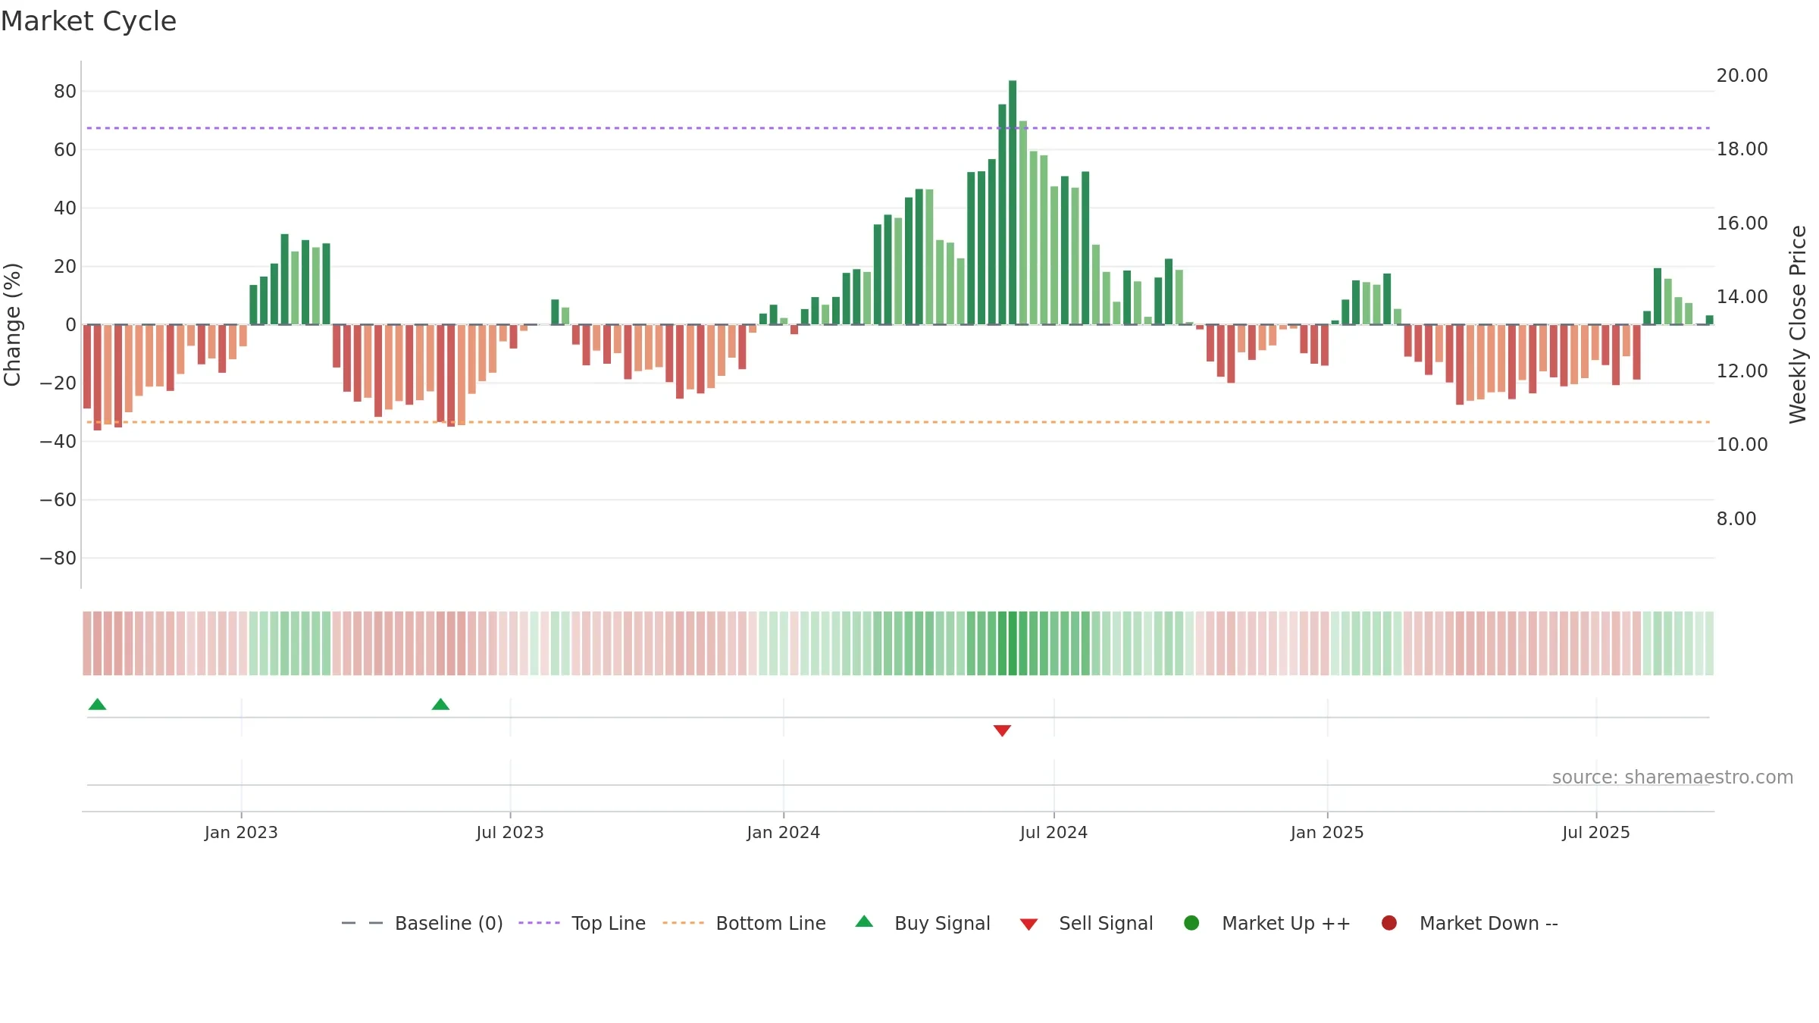Click the Change (%) axis title
Image resolution: width=1819 pixels, height=1023 pixels.
12,324
